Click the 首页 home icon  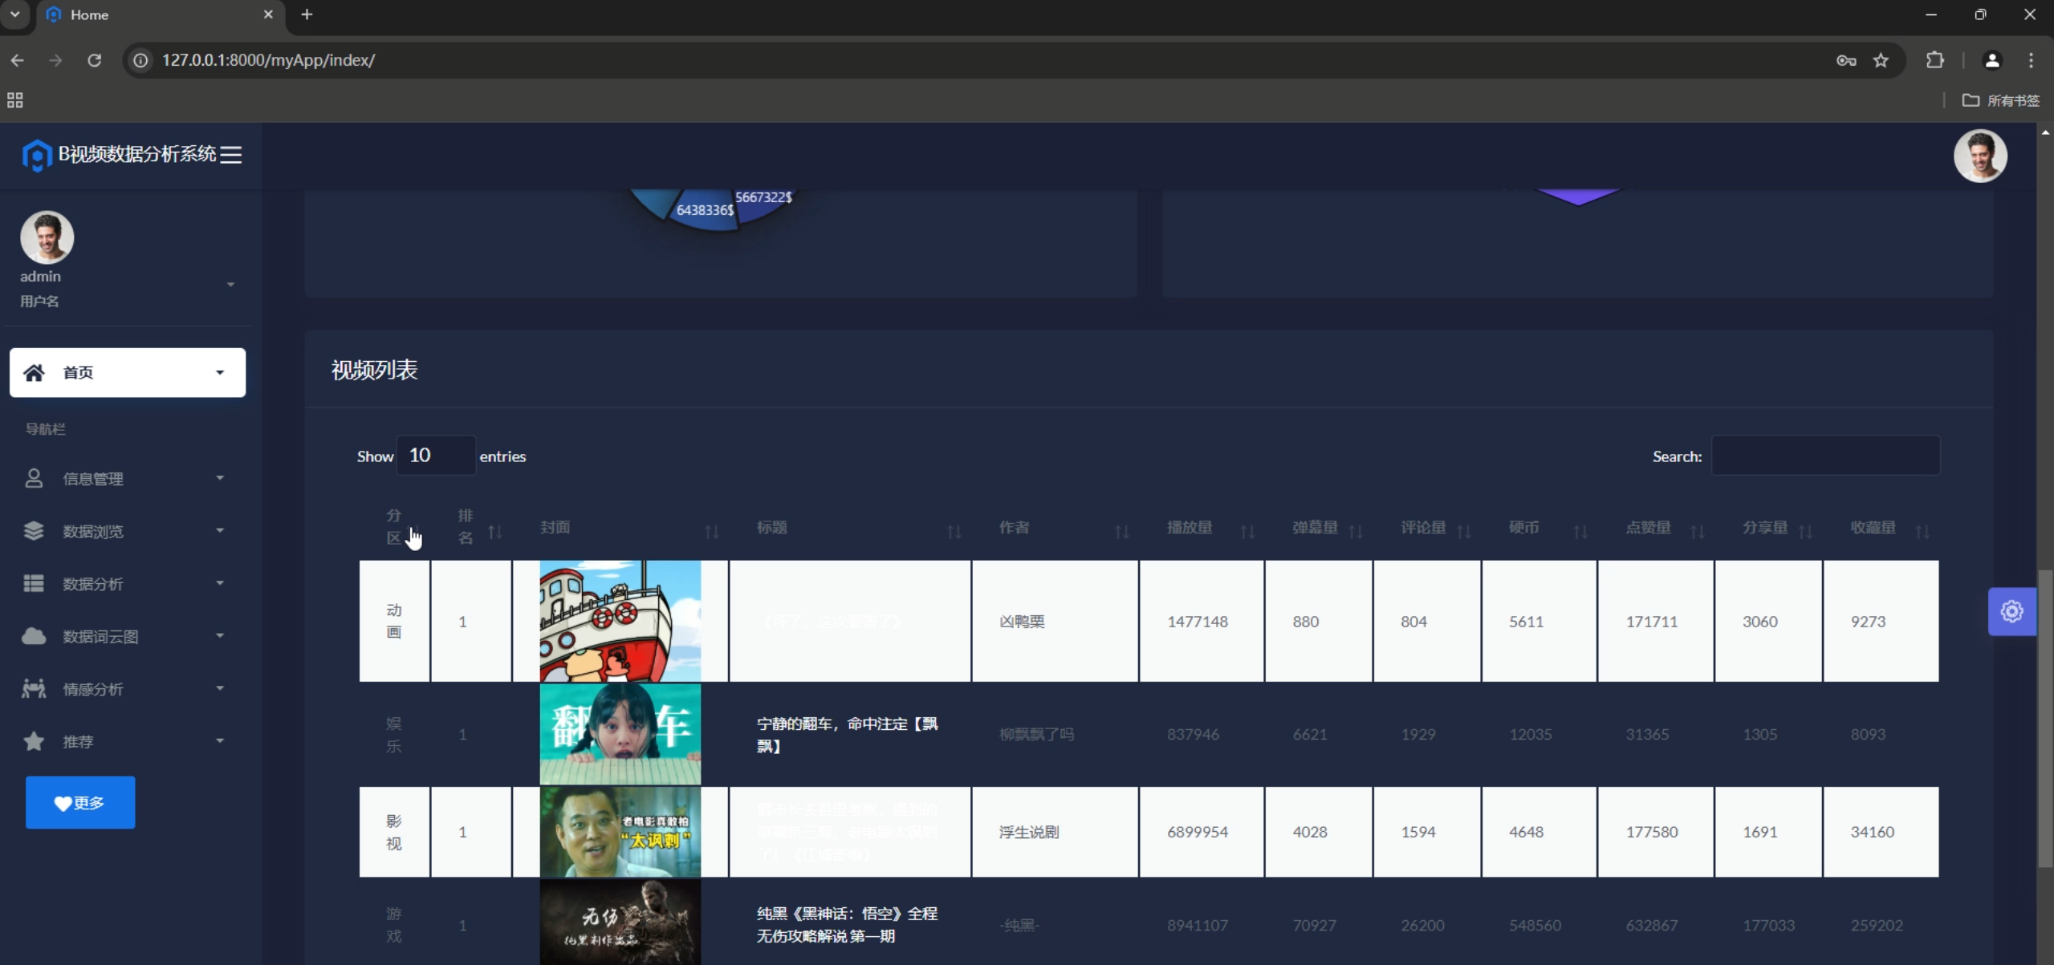(x=34, y=372)
